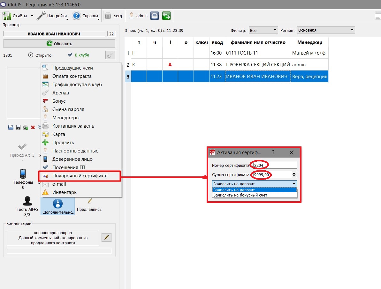Click the Номер сертификата input field
The height and width of the screenshot is (289, 381).
275,165
